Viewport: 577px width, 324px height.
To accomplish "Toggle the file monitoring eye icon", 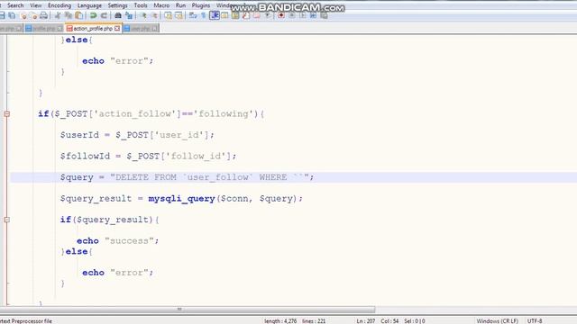I will (268, 15).
